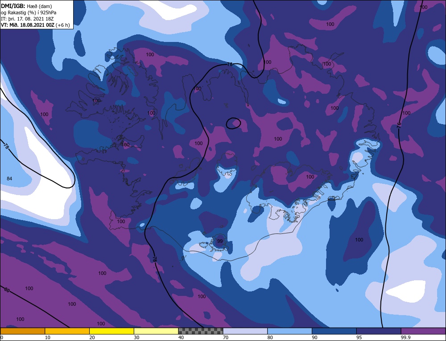Select the orange 10-20 legend swatch
The image size is (446, 341).
coord(67,331)
